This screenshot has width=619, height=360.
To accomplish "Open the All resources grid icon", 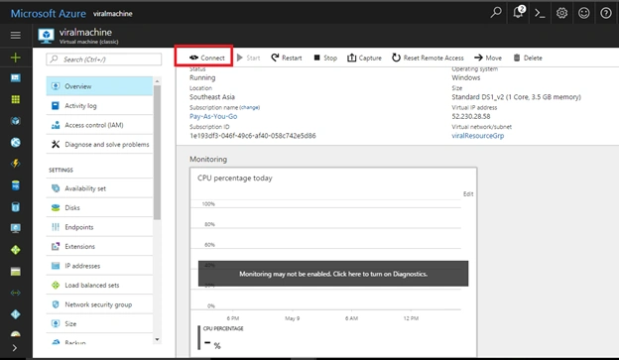I will click(16, 99).
